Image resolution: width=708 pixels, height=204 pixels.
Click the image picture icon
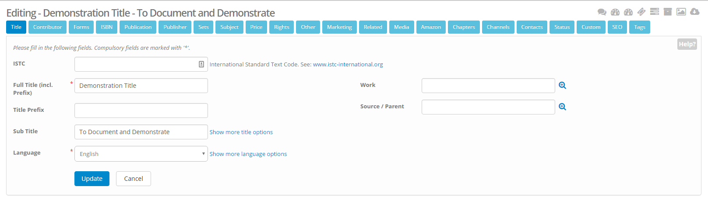(681, 12)
